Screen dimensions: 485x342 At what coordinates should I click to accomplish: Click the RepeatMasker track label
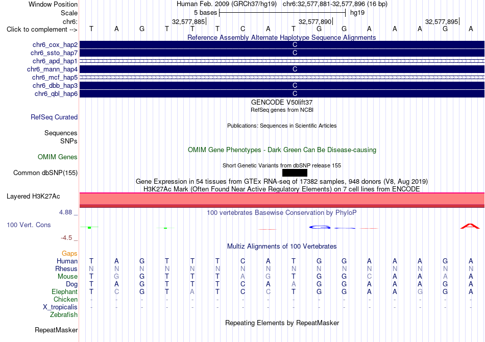coord(56,330)
